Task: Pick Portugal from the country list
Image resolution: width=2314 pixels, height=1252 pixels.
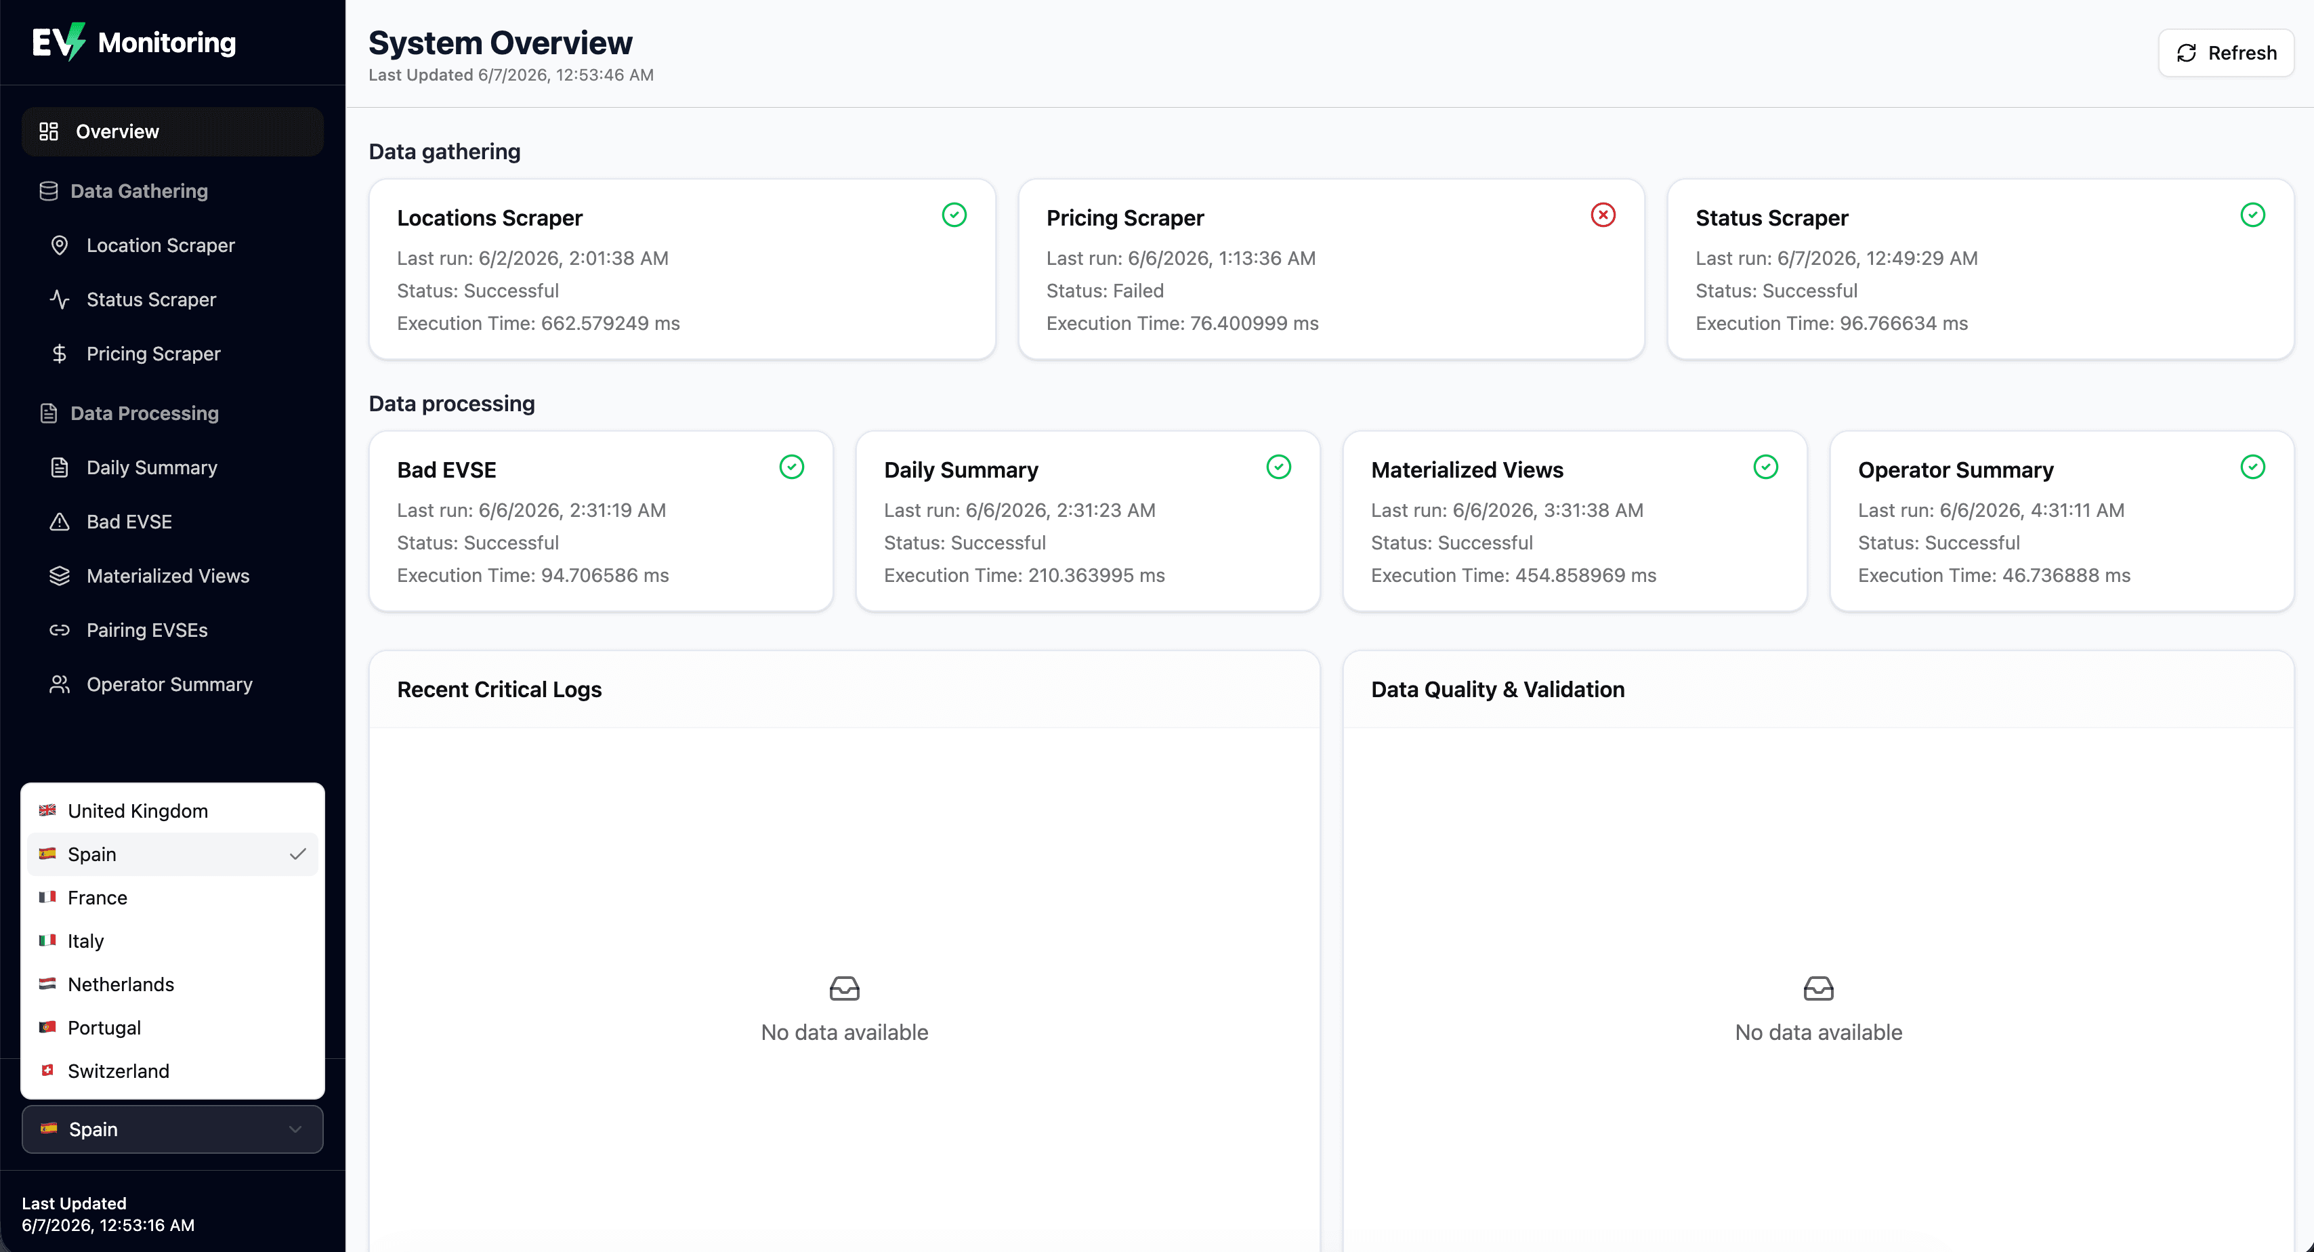Action: [173, 1028]
